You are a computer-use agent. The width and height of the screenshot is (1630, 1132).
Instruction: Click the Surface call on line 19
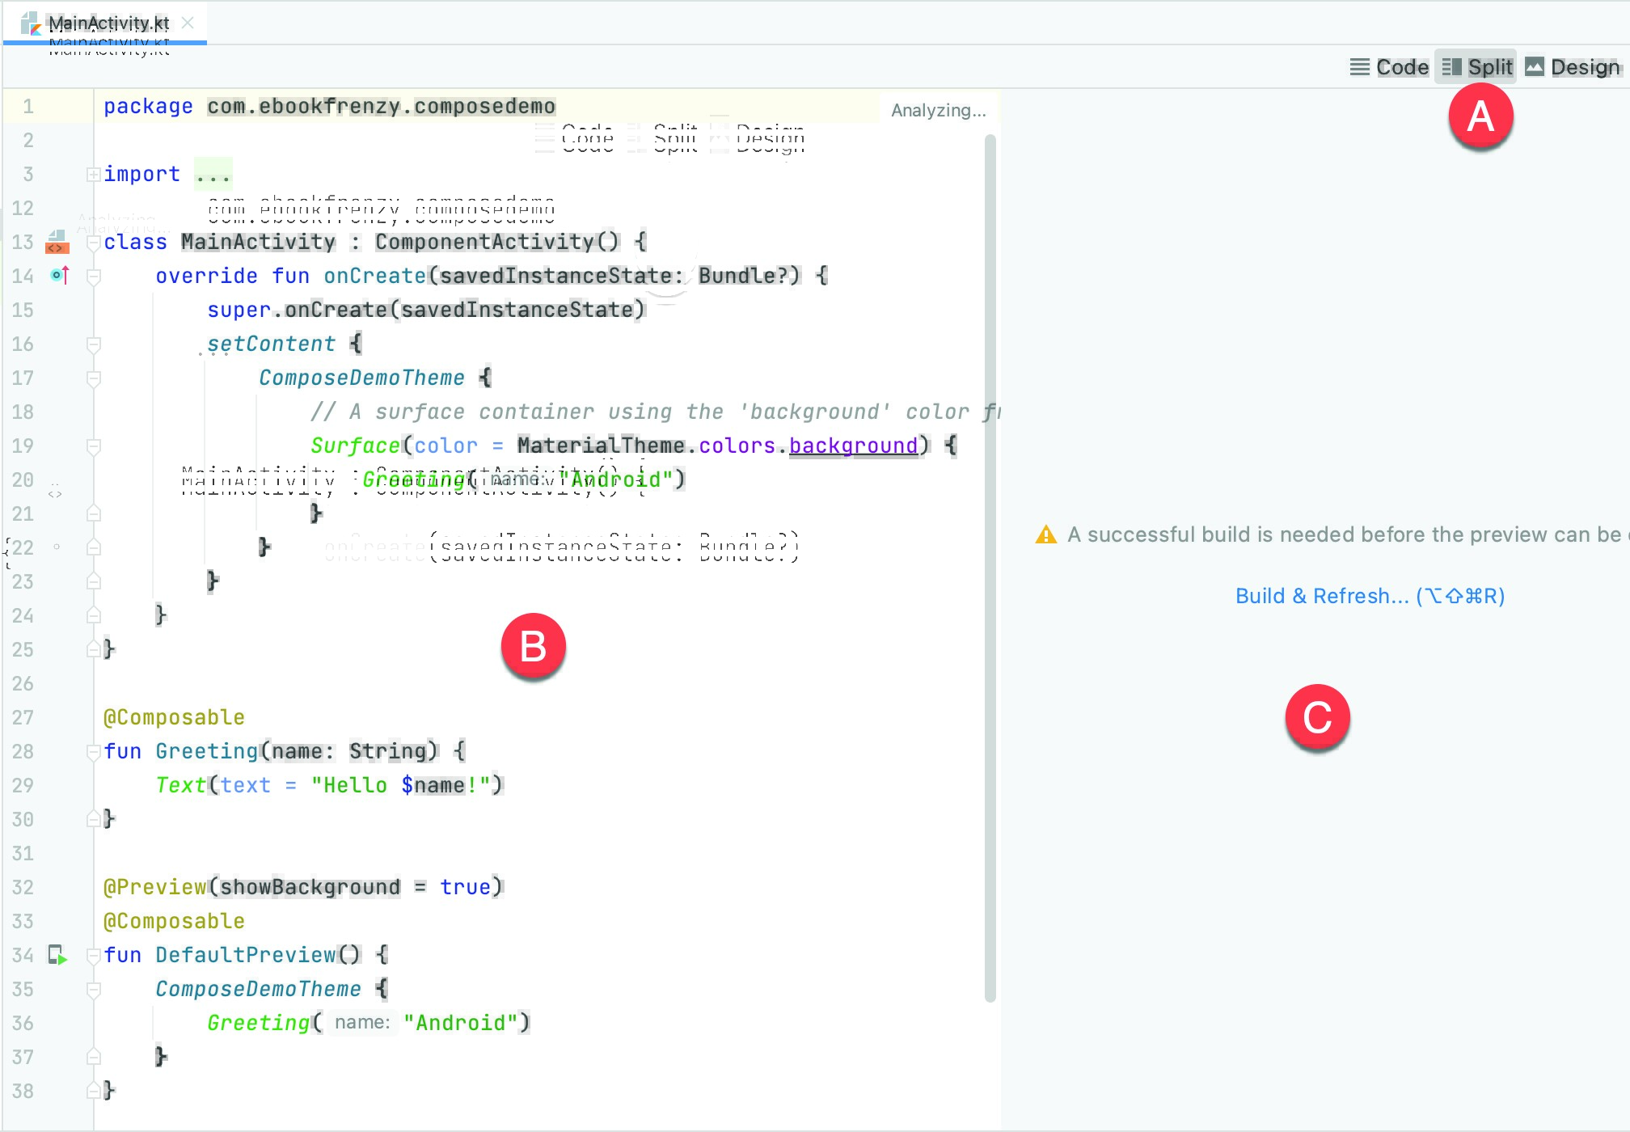point(356,446)
